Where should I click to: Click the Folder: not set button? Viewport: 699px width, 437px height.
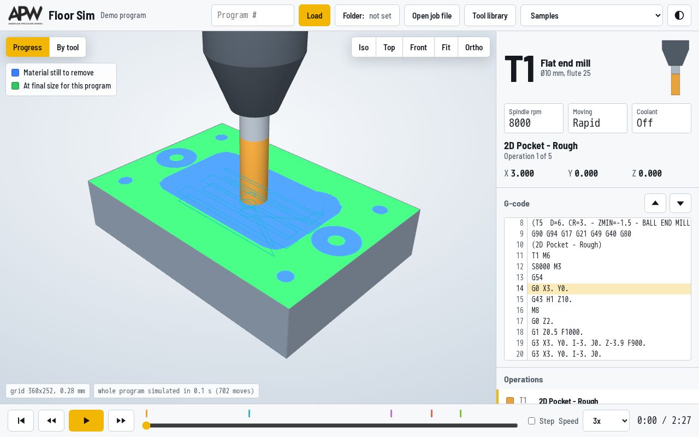(x=367, y=15)
